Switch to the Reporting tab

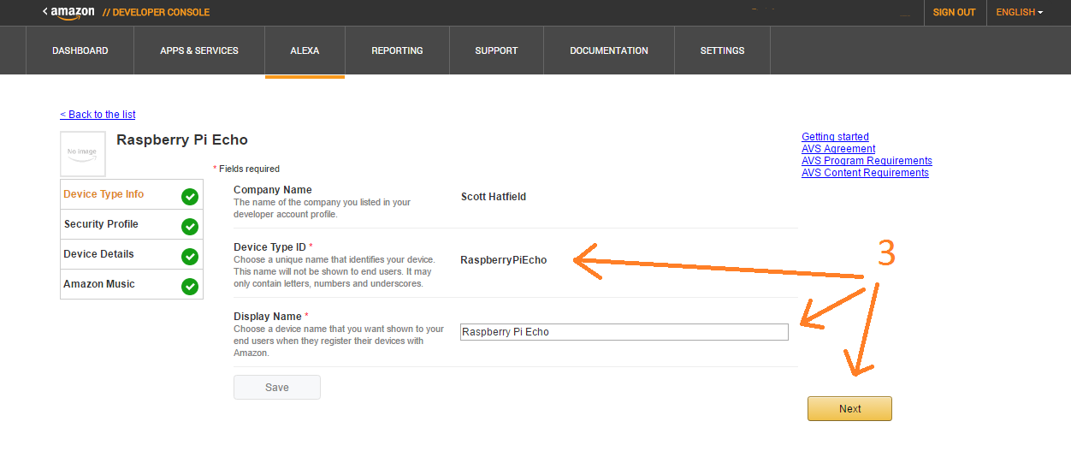[x=397, y=50]
